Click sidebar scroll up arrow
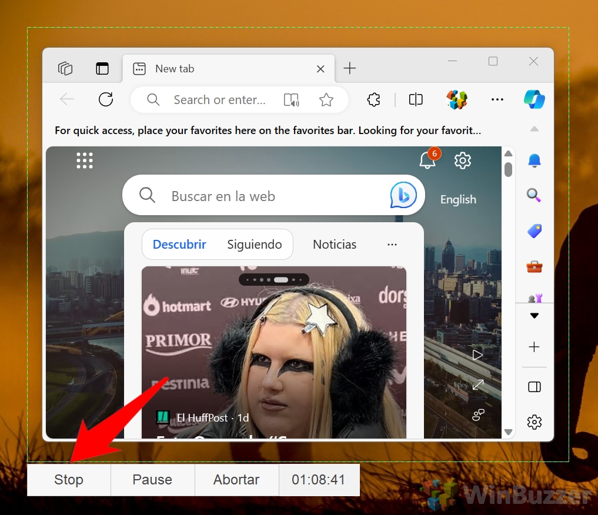 pos(534,129)
